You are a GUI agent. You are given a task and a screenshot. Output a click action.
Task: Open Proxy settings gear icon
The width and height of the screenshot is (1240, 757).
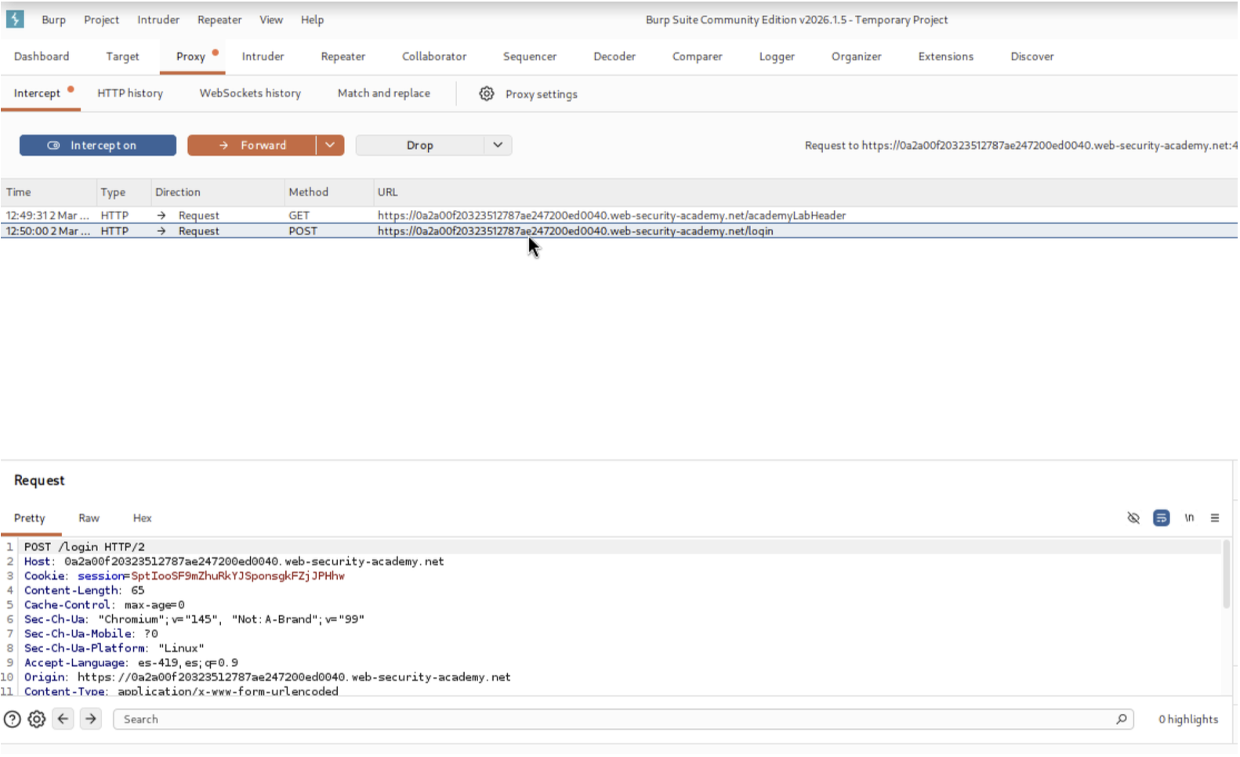pos(487,94)
